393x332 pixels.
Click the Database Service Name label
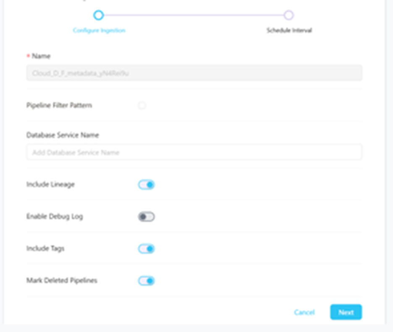point(63,135)
